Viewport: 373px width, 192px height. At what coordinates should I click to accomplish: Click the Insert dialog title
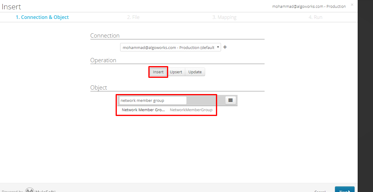pos(11,7)
